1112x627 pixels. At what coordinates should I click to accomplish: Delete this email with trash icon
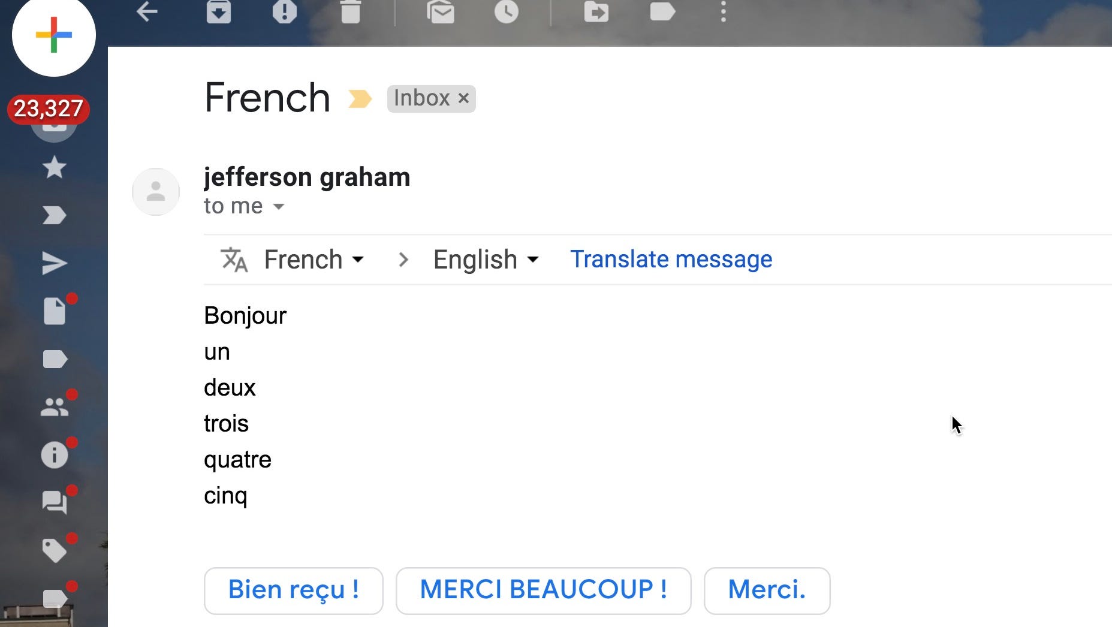(x=351, y=11)
